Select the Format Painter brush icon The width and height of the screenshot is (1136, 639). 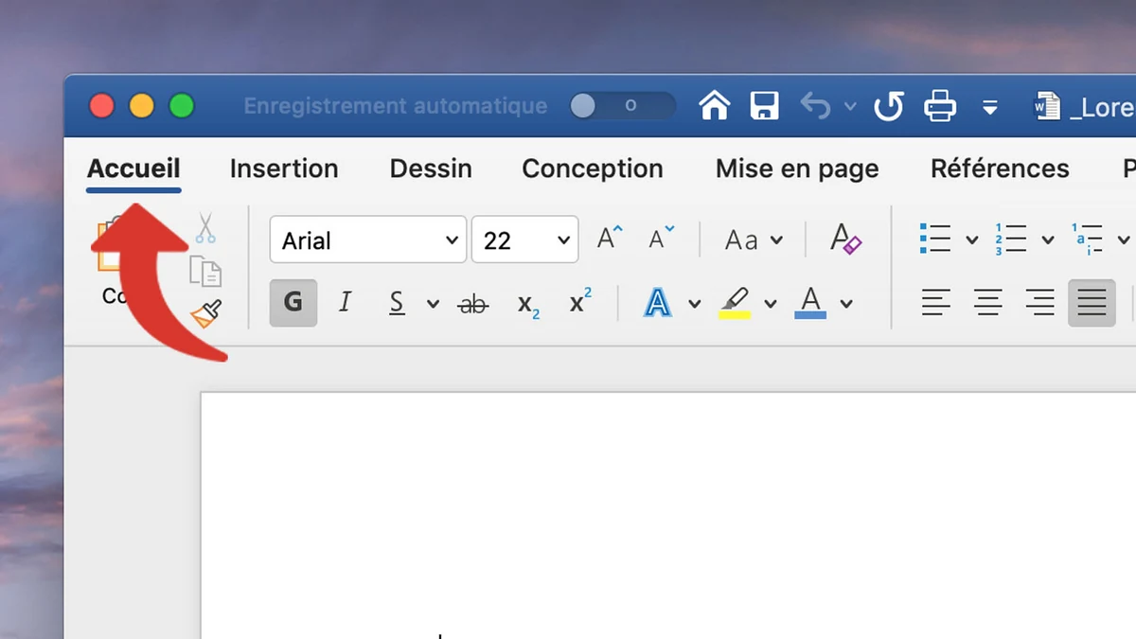pyautogui.click(x=207, y=312)
